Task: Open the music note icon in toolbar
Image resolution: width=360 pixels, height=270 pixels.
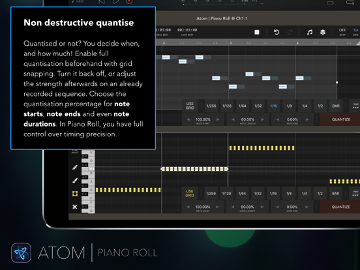Action: 310,32
